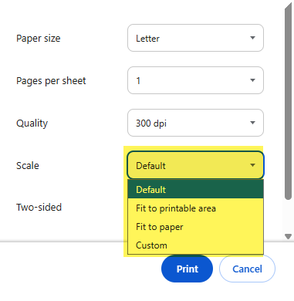Click the arrow icon in Quality field
Image resolution: width=294 pixels, height=301 pixels.
click(252, 123)
